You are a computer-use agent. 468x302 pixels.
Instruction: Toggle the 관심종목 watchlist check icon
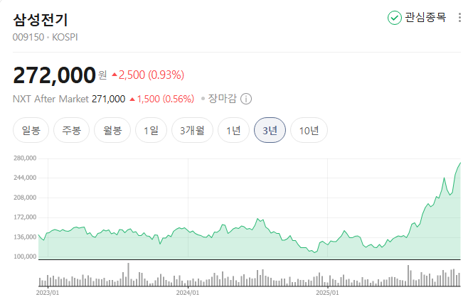pyautogui.click(x=394, y=18)
